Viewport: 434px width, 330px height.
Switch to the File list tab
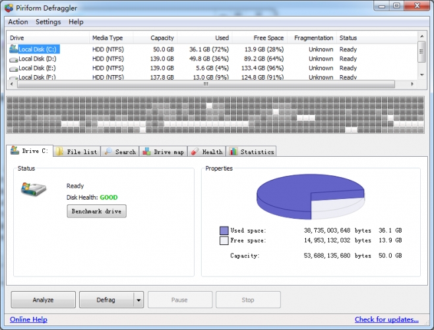pyautogui.click(x=77, y=151)
